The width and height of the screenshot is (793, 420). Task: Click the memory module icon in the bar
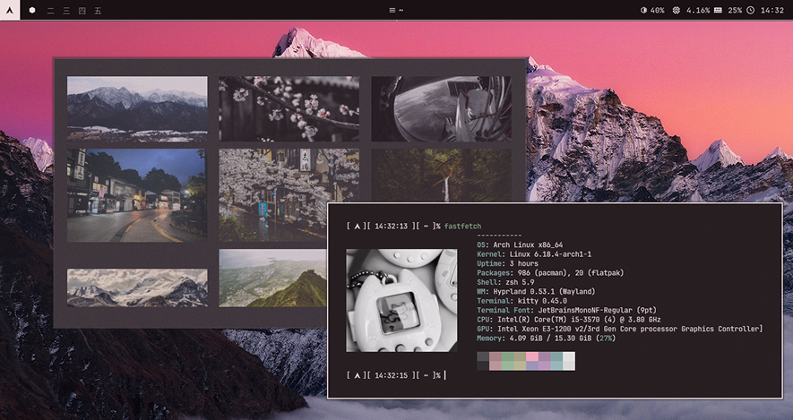[x=718, y=10]
